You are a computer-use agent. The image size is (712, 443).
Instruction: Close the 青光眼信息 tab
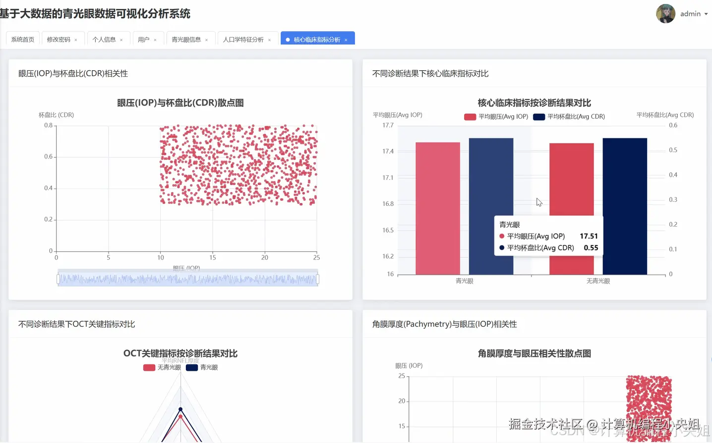(x=206, y=40)
